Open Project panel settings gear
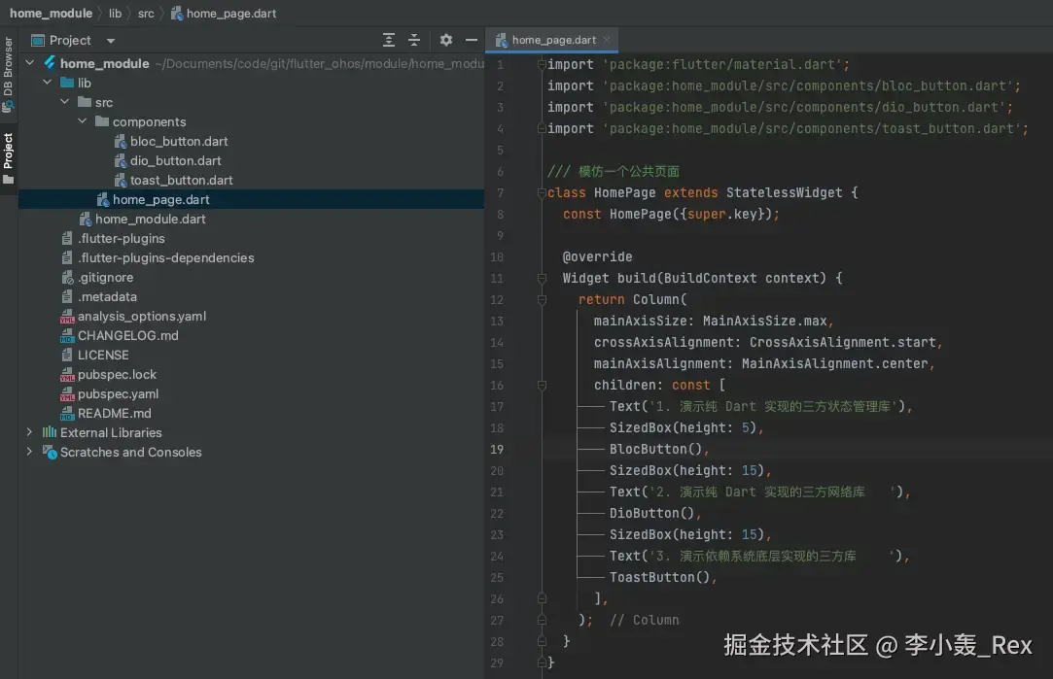The image size is (1053, 679). click(x=446, y=40)
